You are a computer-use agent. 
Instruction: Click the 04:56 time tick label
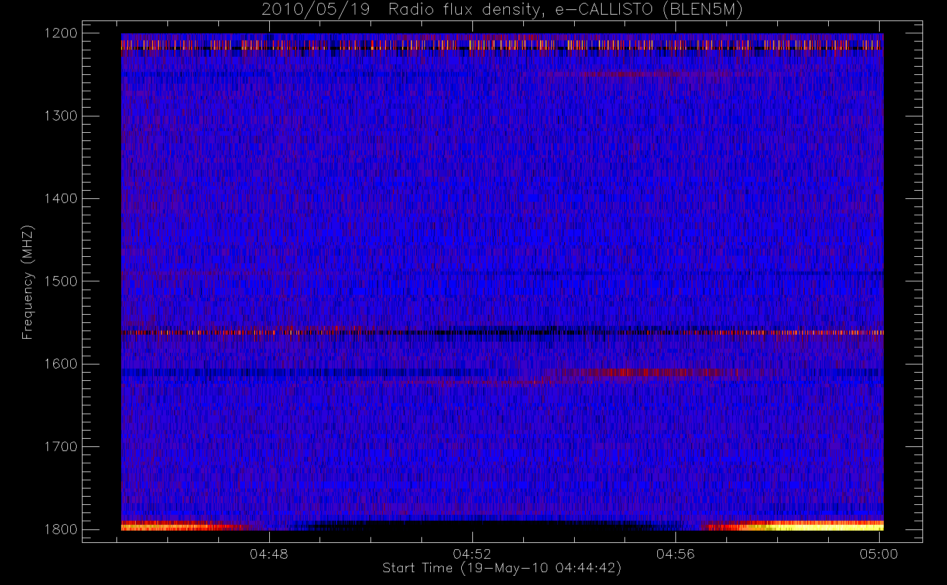pyautogui.click(x=675, y=554)
